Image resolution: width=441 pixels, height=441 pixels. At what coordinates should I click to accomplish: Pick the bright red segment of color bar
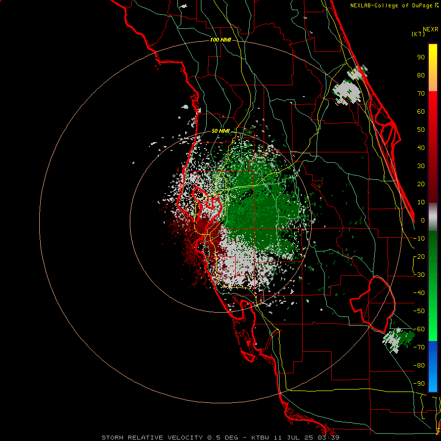(x=433, y=147)
